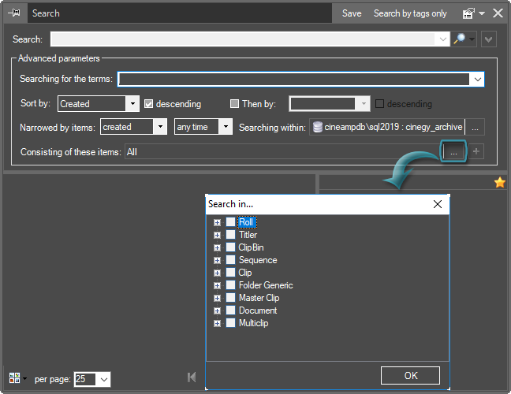The image size is (511, 394).
Task: Expand the Sequence tree node
Action: pos(217,261)
